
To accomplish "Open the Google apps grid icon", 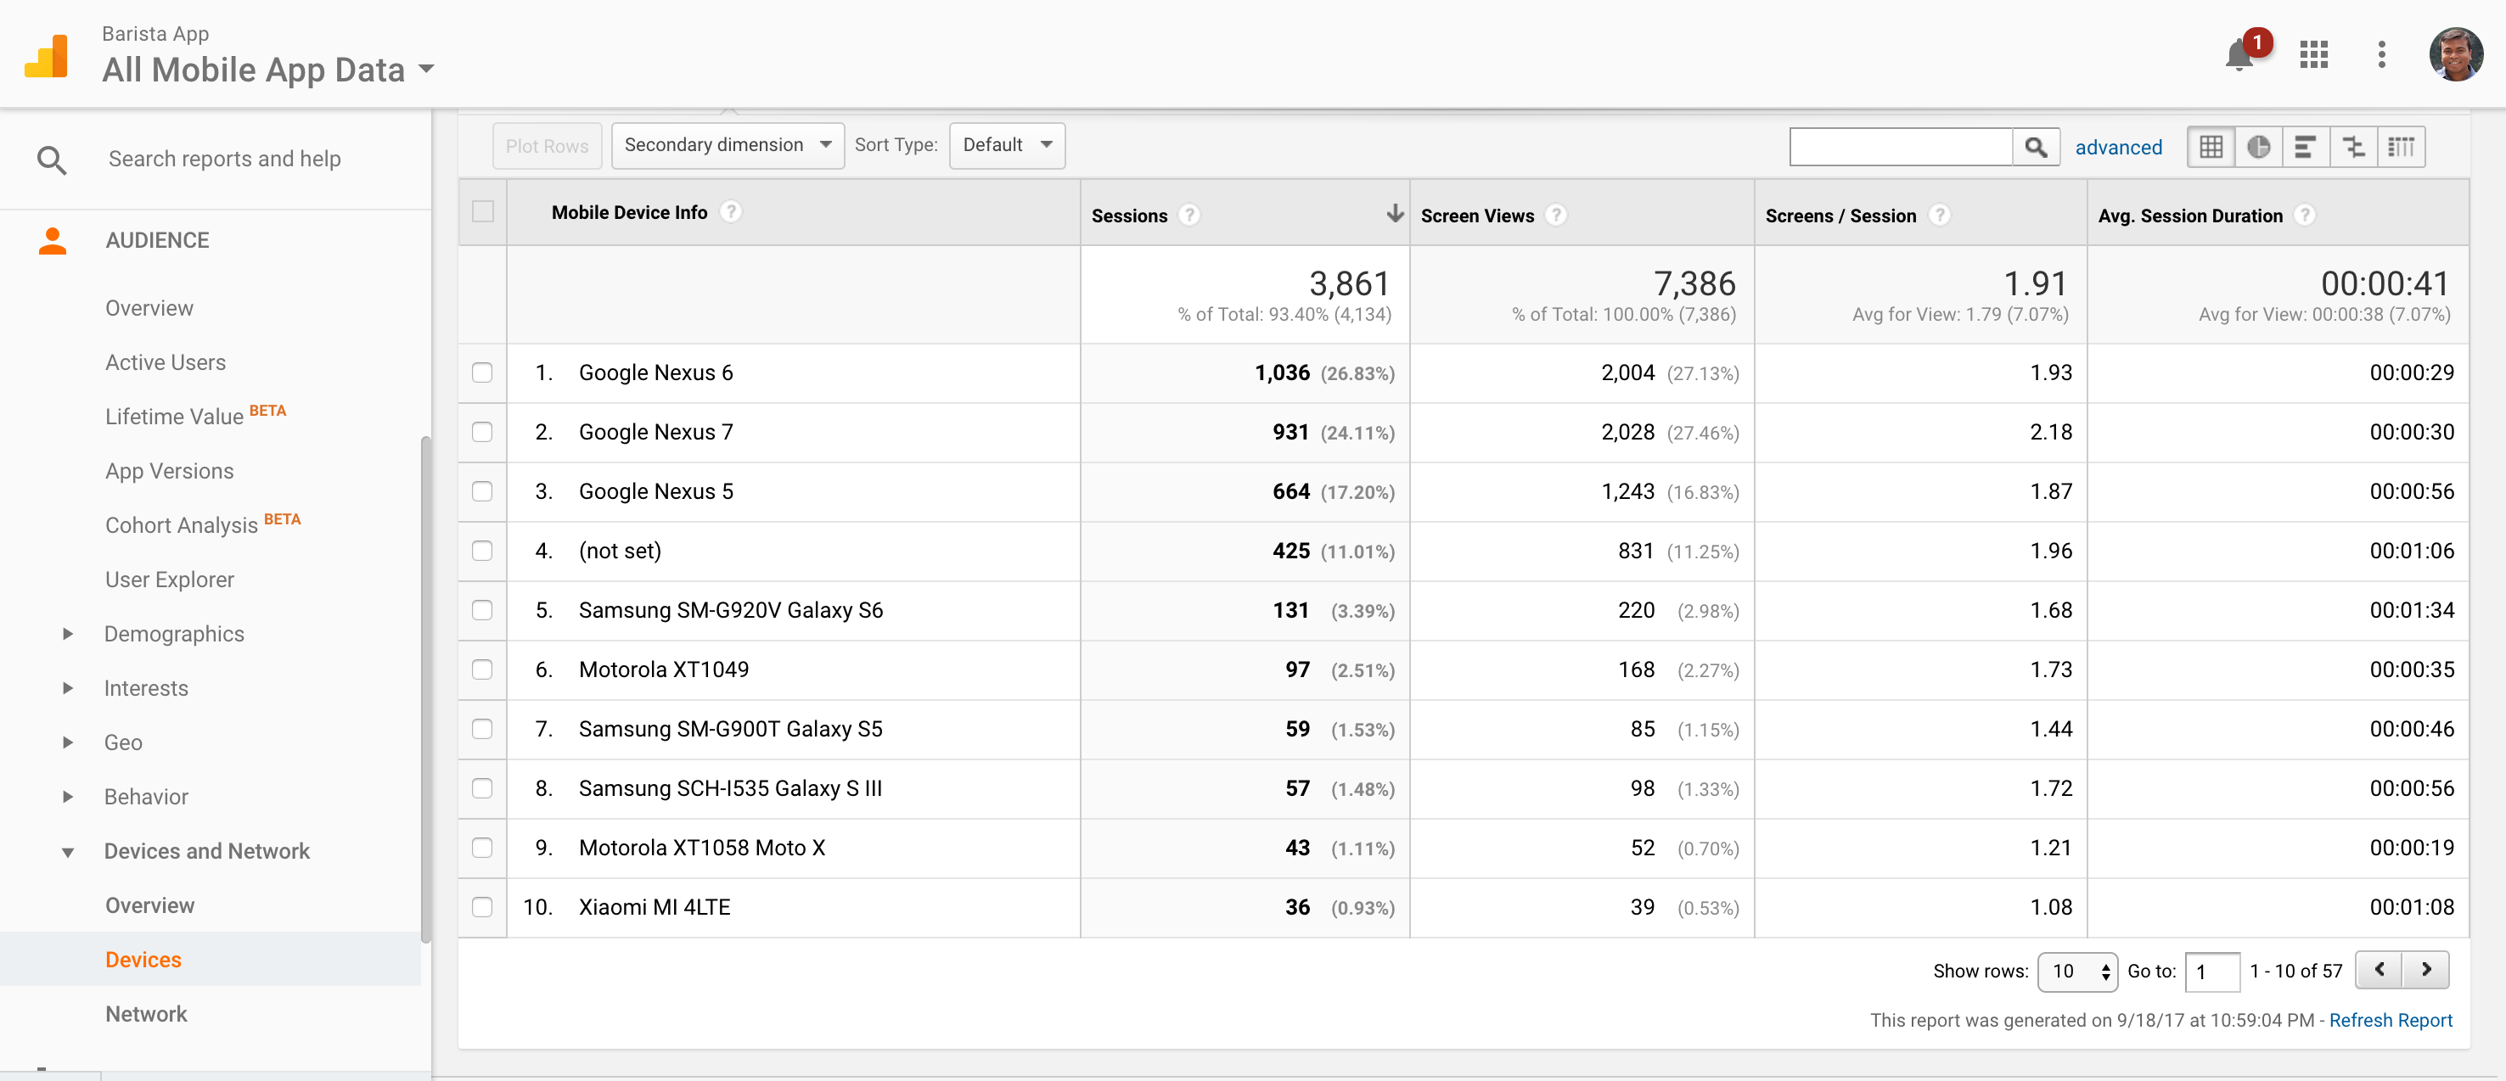I will click(2313, 54).
